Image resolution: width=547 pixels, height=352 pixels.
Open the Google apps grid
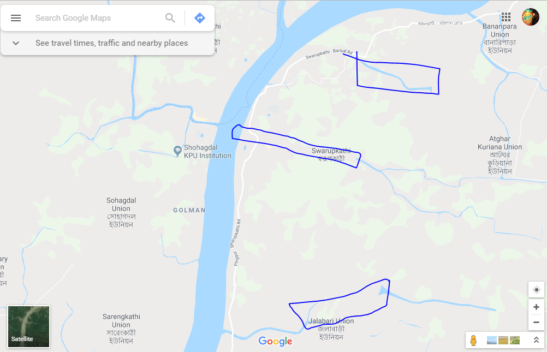tap(506, 17)
